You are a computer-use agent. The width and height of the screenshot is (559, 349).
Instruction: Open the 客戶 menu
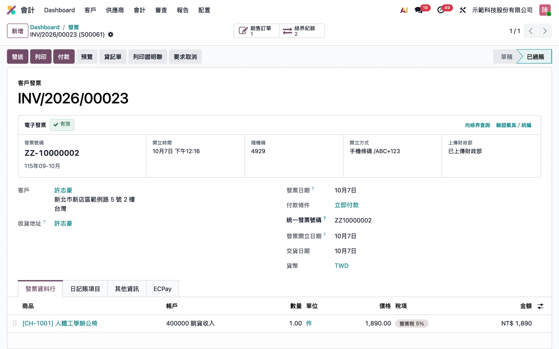click(90, 10)
